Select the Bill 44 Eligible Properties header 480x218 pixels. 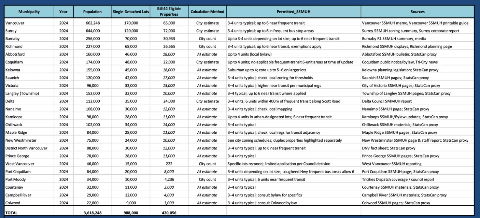[169, 12]
